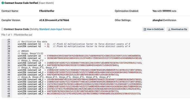This screenshot has height=101, width=190.
Task: Click line number 42 in the code gutter
Action: (x=9, y=80)
